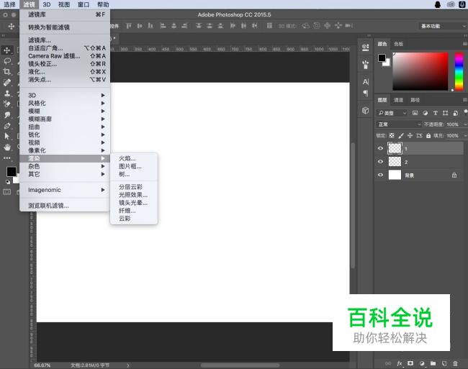This screenshot has height=369, width=468.
Task: Select the Clone Stamp tool
Action: (x=7, y=94)
